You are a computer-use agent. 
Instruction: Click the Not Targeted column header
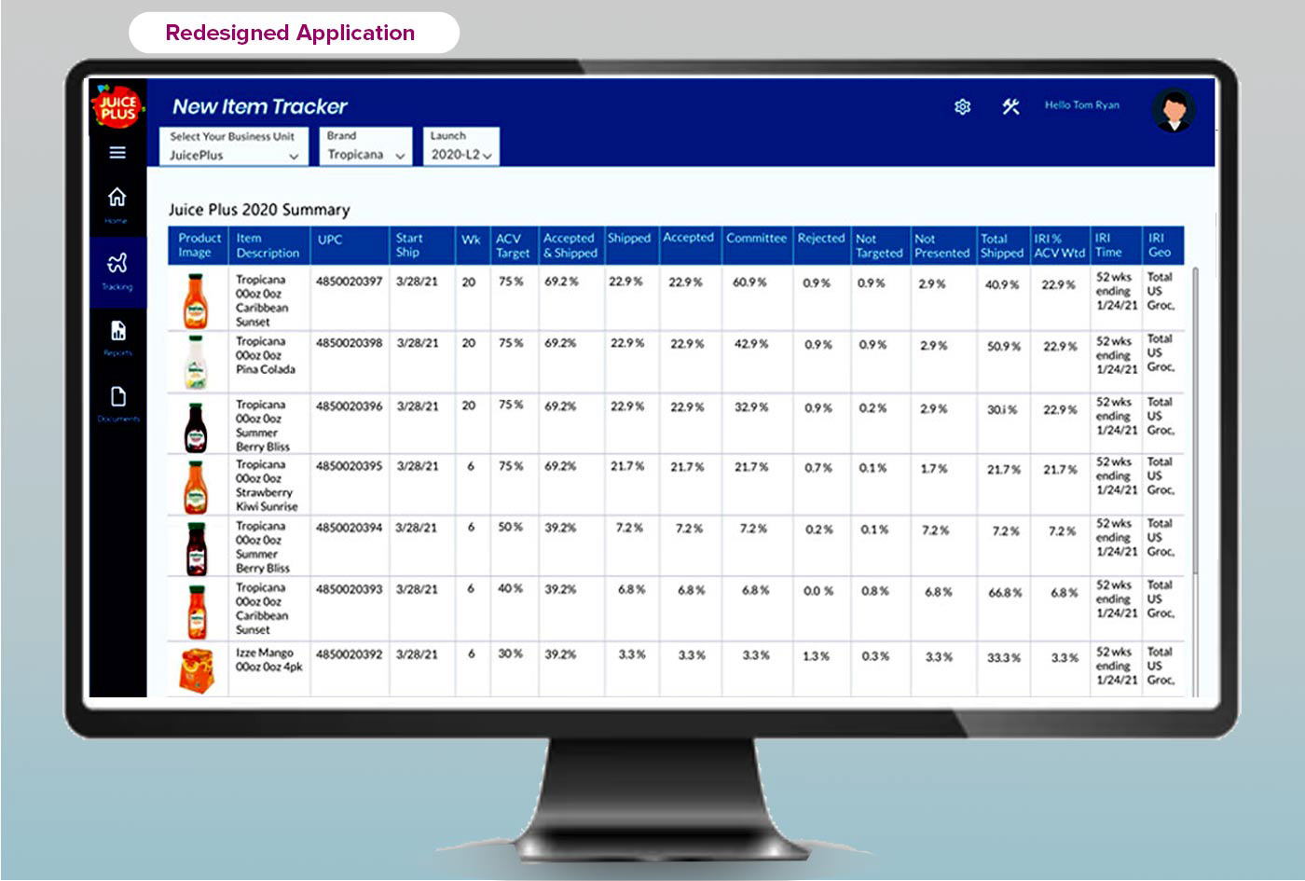tap(879, 246)
